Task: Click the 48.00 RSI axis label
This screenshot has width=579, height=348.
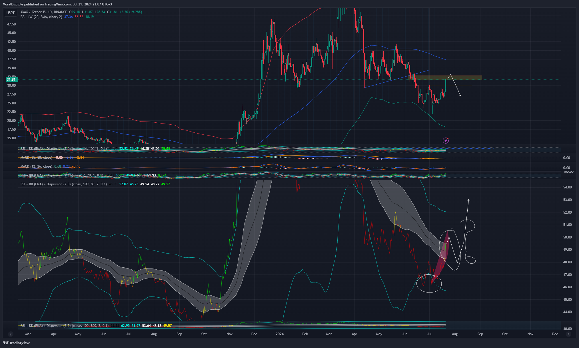Action: tap(567, 262)
